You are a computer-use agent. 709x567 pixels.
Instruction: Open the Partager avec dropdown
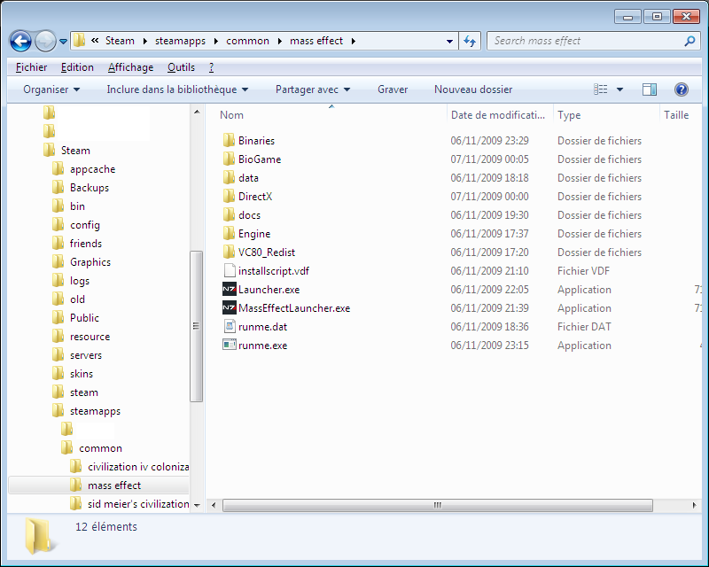pos(313,89)
